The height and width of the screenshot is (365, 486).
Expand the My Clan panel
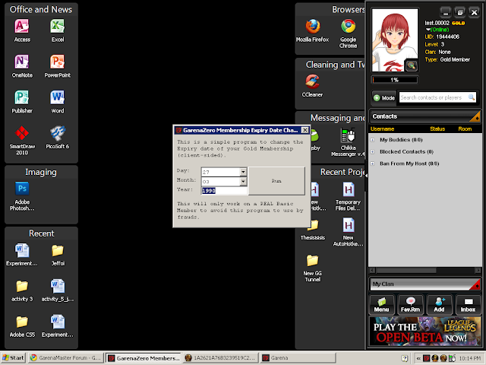(x=424, y=284)
